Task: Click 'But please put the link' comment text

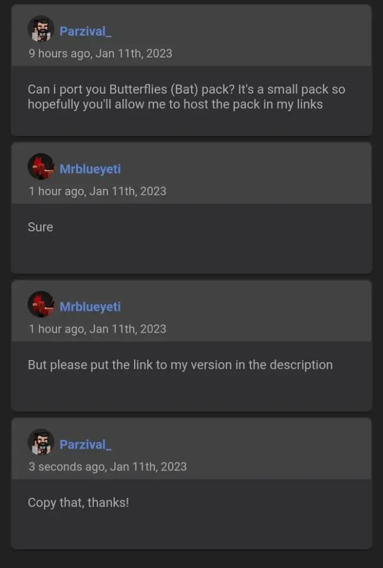Action: (180, 365)
